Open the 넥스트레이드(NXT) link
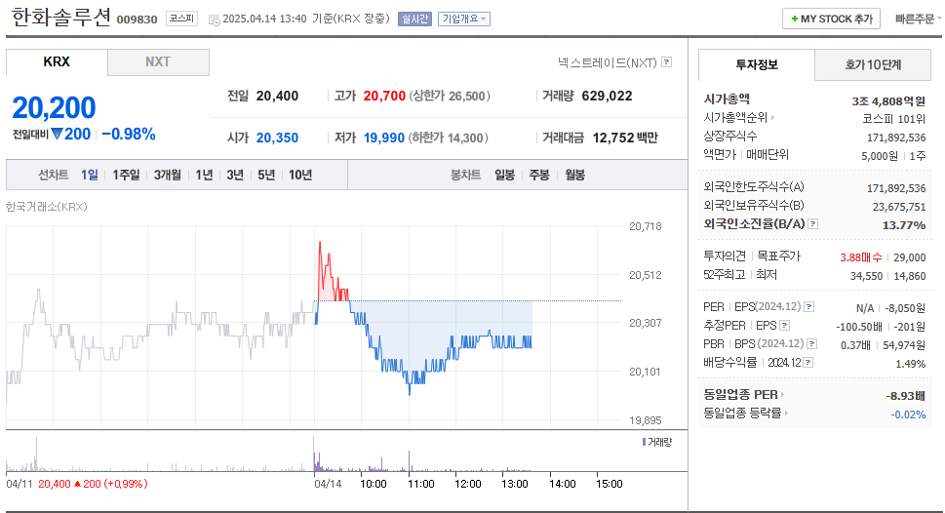The image size is (945, 513). pyautogui.click(x=607, y=62)
